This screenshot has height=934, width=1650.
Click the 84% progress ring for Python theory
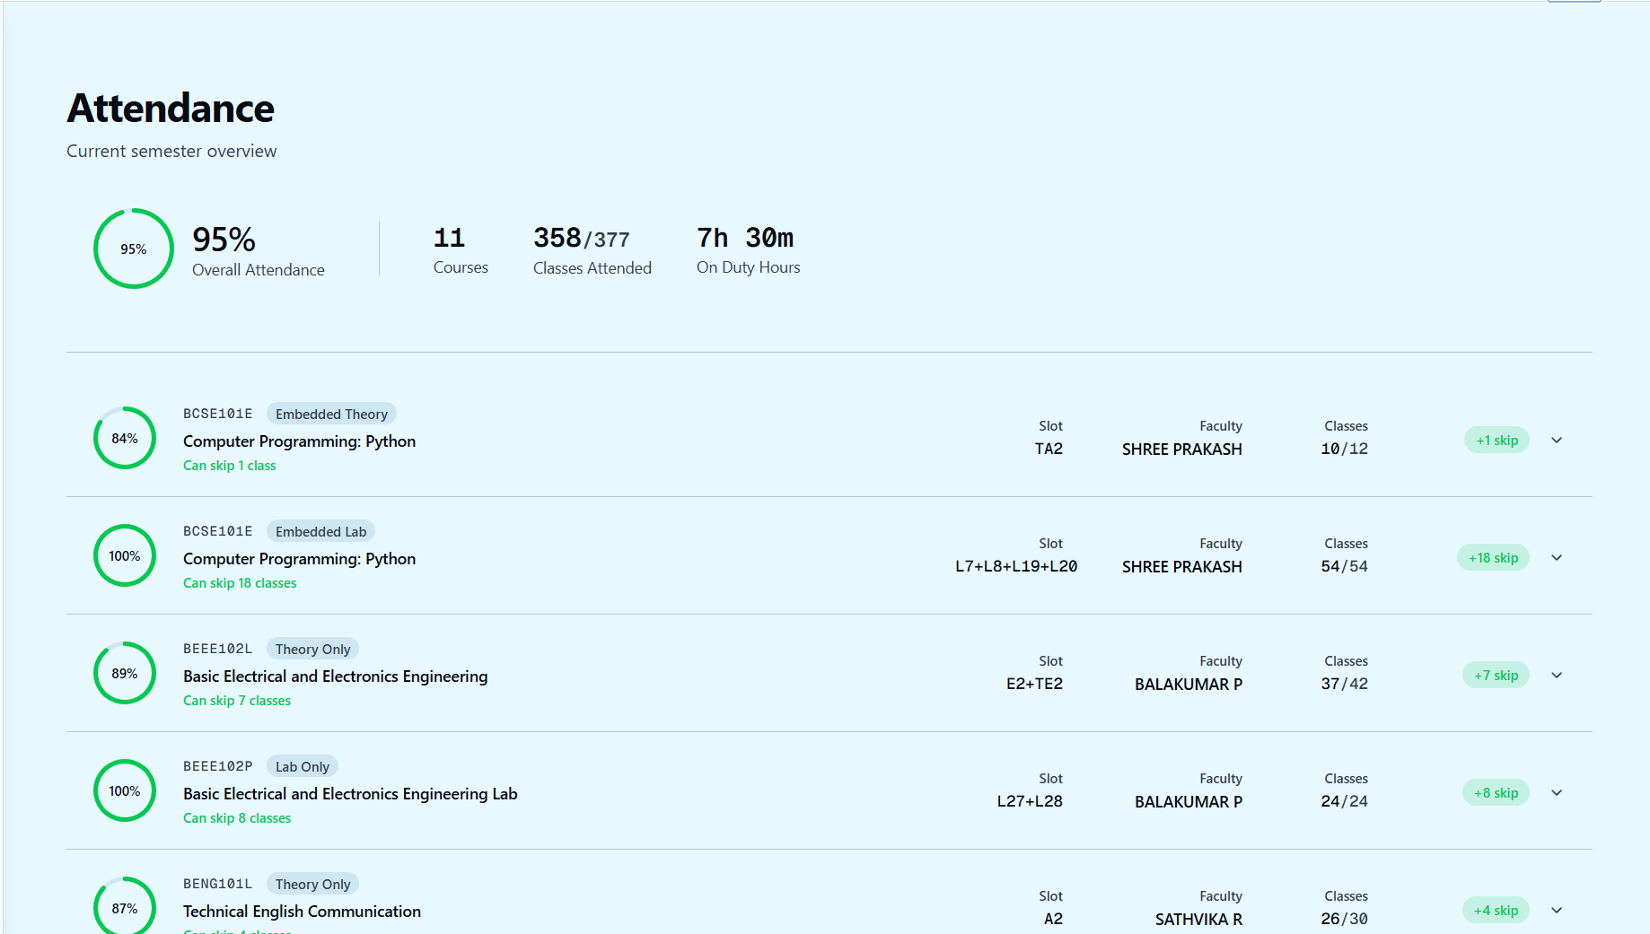click(125, 438)
